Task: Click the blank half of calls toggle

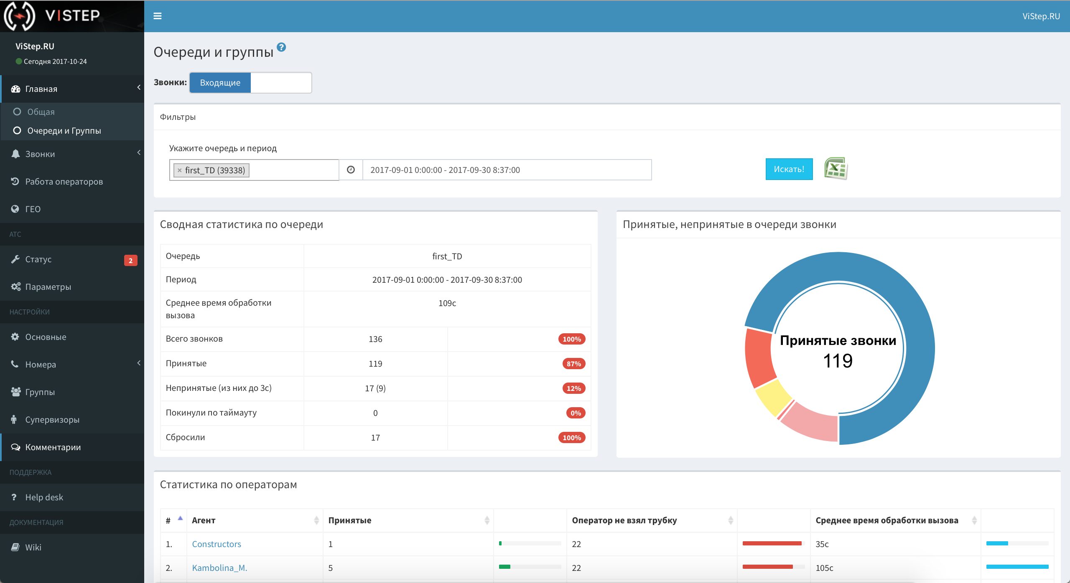Action: tap(281, 83)
